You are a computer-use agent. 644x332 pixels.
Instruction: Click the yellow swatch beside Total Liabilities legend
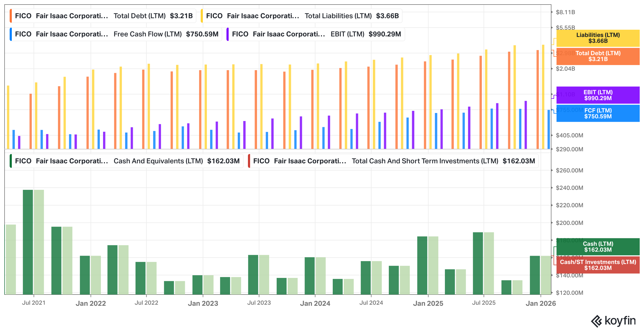[x=202, y=16]
